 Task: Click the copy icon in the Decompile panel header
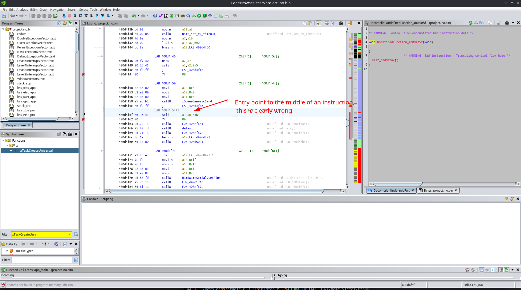click(x=490, y=23)
